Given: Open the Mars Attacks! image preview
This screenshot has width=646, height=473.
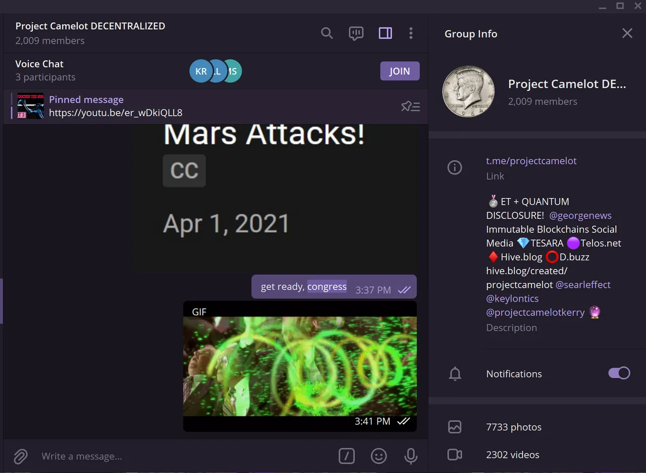Looking at the screenshot, I should click(275, 198).
